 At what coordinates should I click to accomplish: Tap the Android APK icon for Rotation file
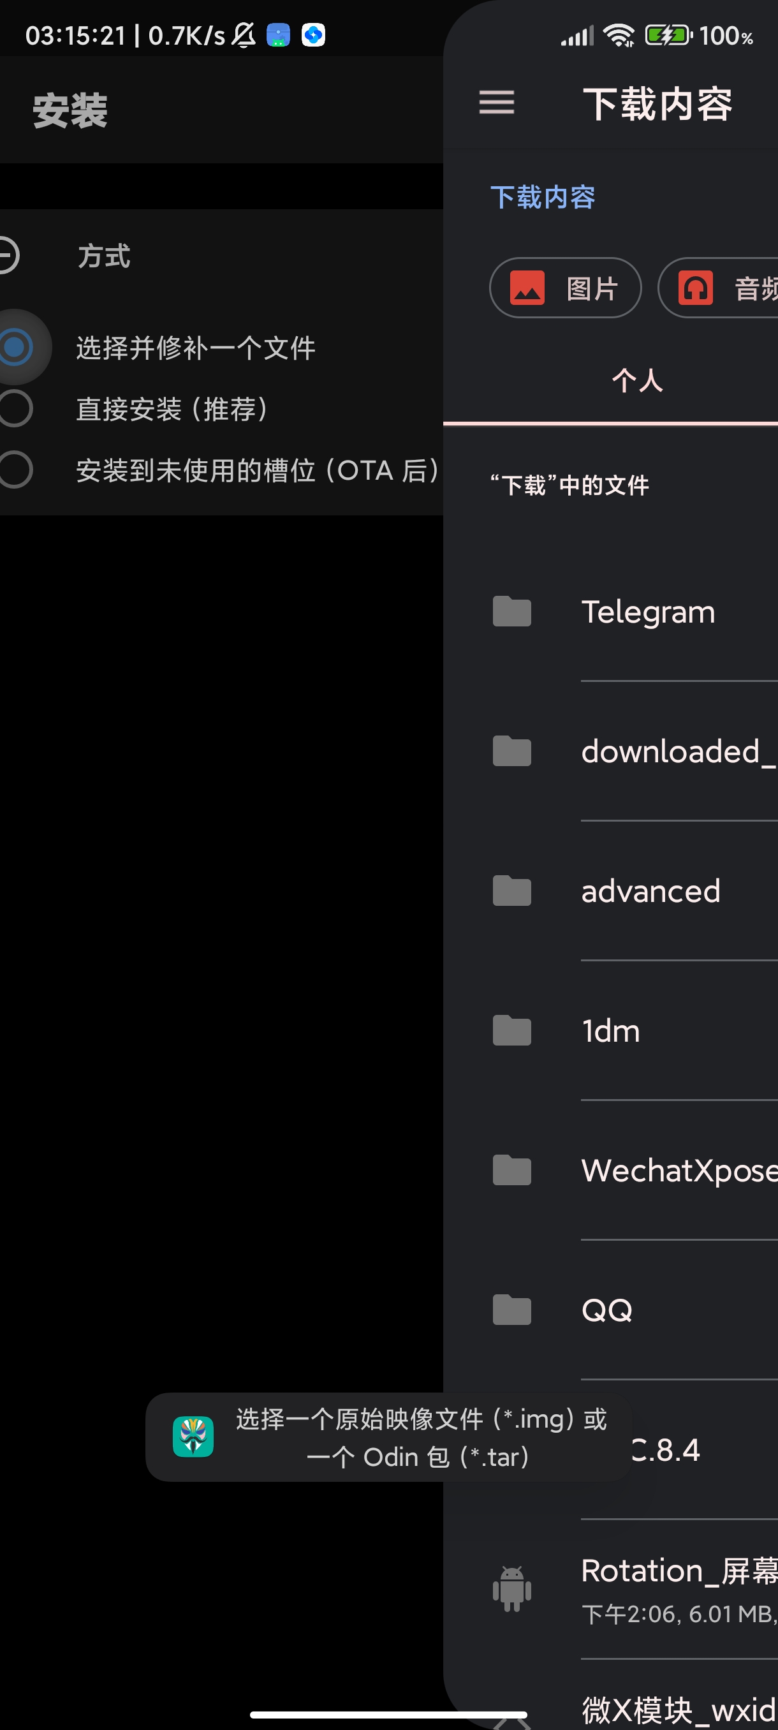[511, 1589]
